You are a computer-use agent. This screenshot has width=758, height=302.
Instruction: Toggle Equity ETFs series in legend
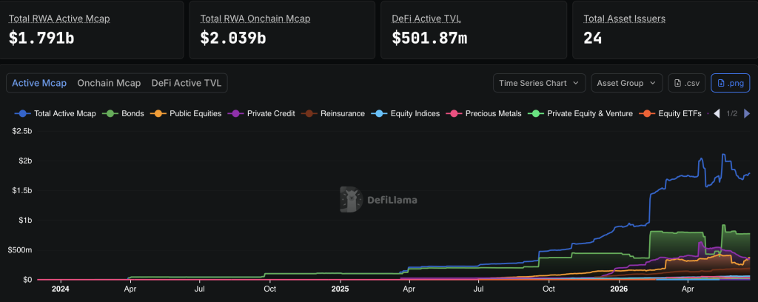point(670,113)
